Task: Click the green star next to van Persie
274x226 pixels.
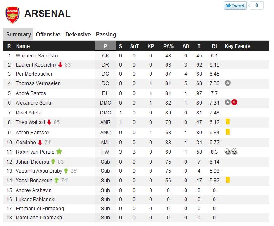Action: tap(59, 152)
